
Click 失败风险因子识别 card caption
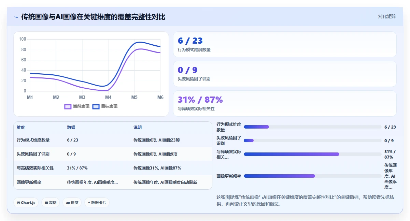[194, 79]
